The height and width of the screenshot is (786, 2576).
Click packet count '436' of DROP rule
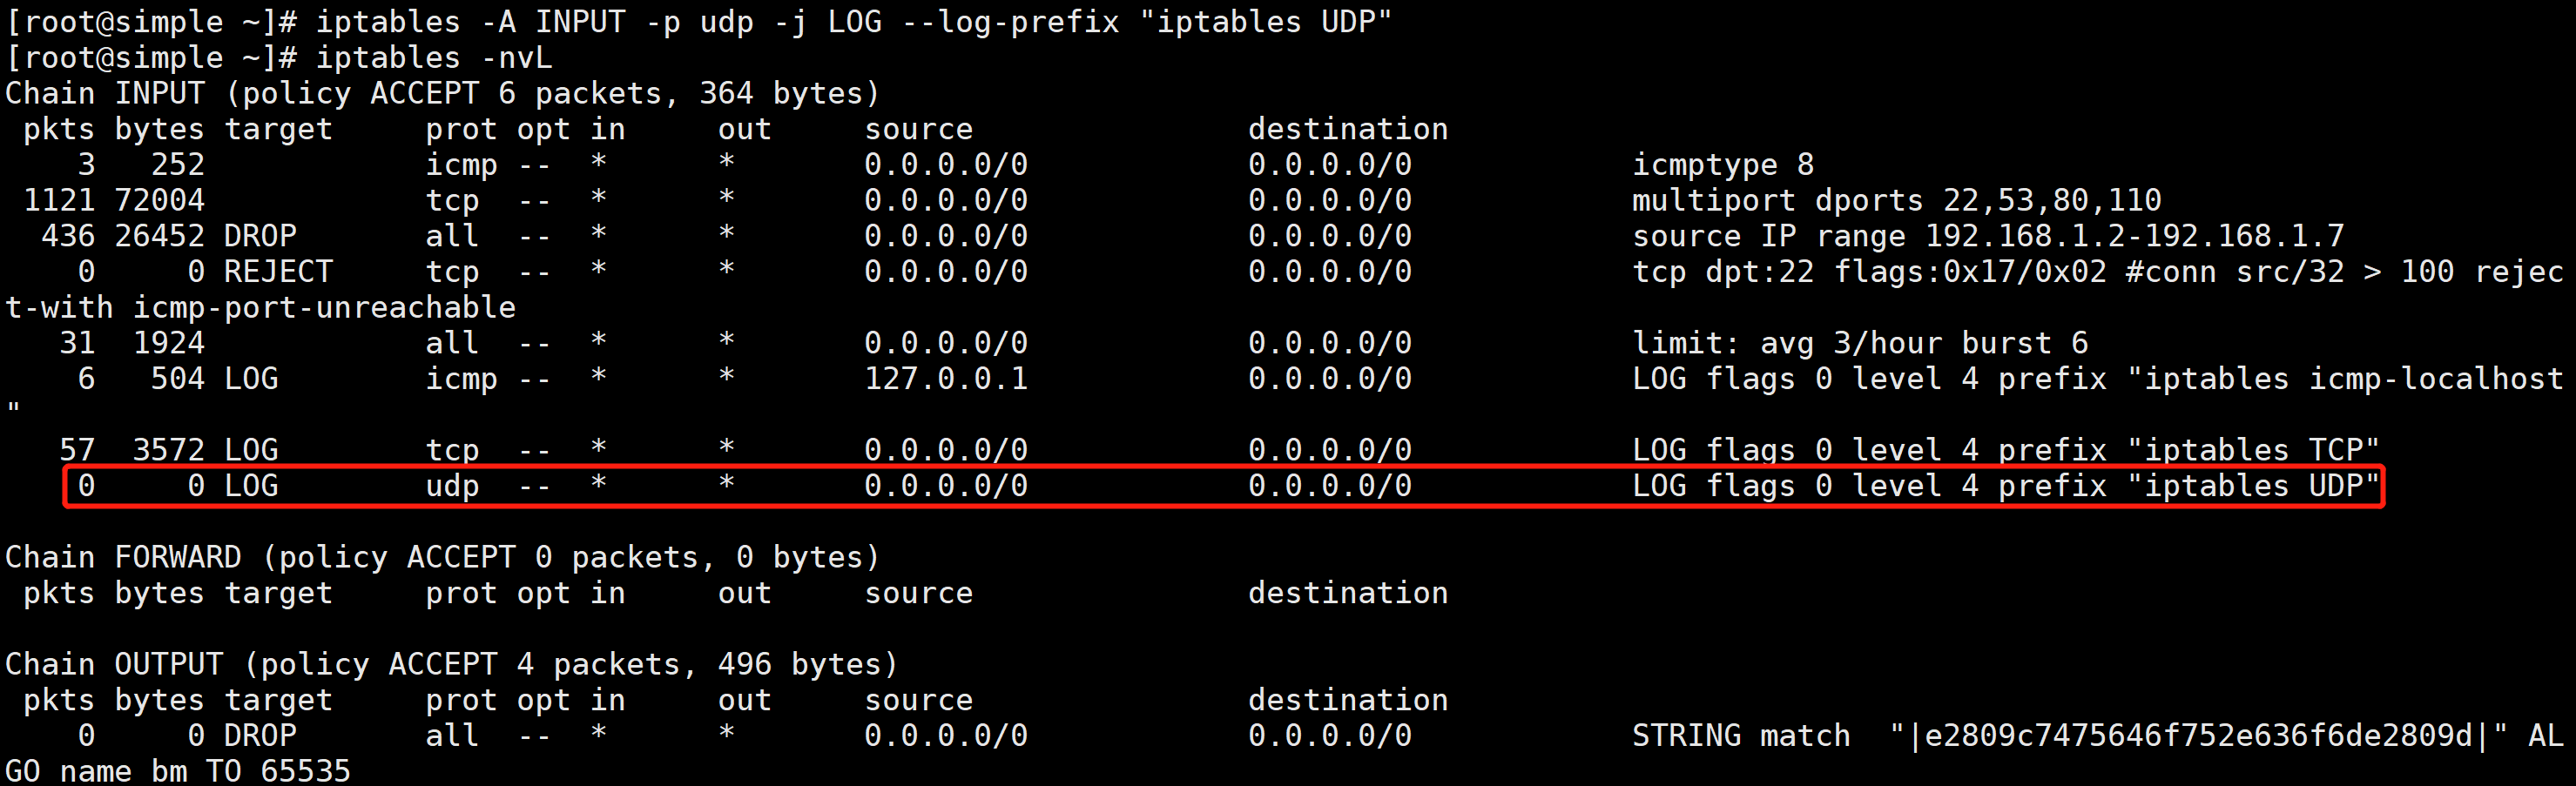(x=68, y=237)
